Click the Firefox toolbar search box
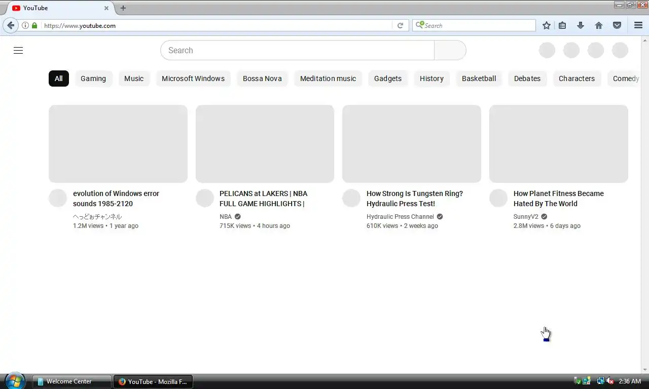 pos(474,25)
